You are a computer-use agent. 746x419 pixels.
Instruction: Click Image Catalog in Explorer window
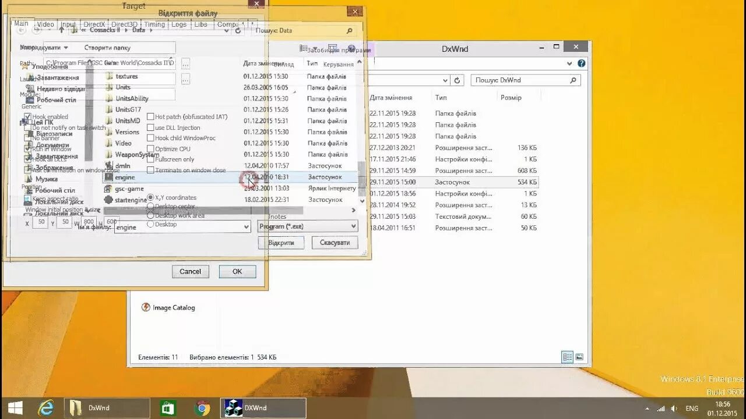point(174,307)
